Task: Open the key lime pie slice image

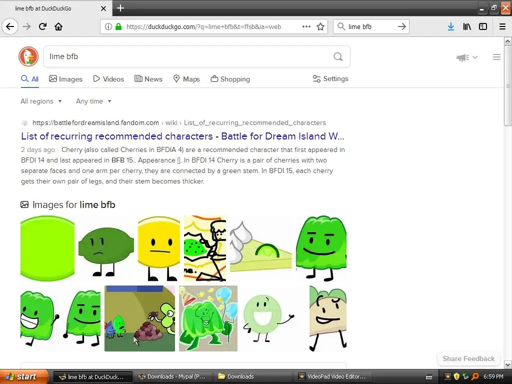Action: point(261,248)
